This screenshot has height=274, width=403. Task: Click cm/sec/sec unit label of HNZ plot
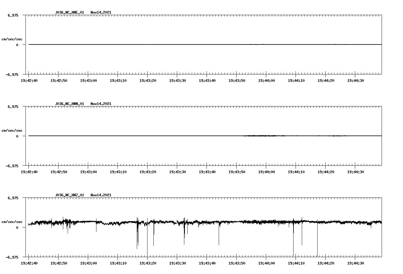[x=12, y=222]
